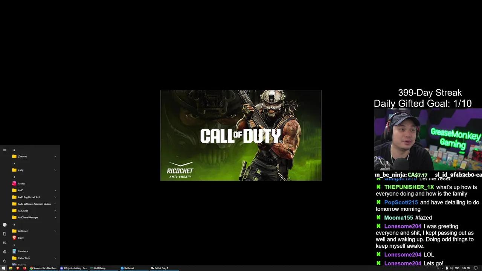Image resolution: width=482 pixels, height=271 pixels.
Task: Expand the AMDInstallManager folder chevron
Action: pos(55,218)
